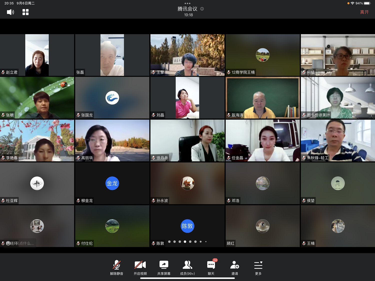
Task: Expand the more (更多) menu
Action: 258,267
